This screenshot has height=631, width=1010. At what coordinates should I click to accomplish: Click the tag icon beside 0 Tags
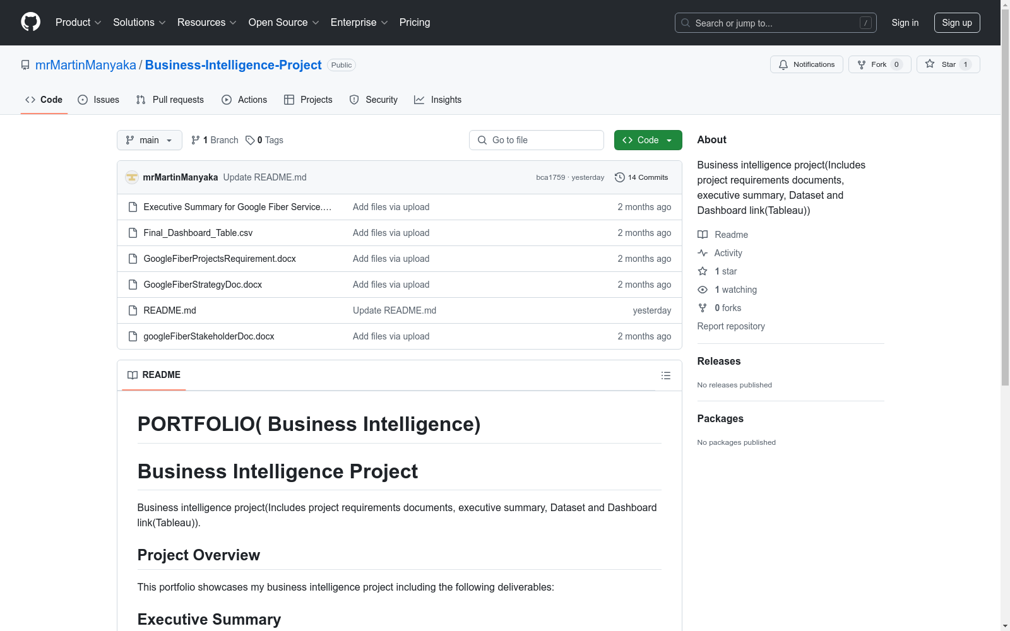(x=250, y=140)
